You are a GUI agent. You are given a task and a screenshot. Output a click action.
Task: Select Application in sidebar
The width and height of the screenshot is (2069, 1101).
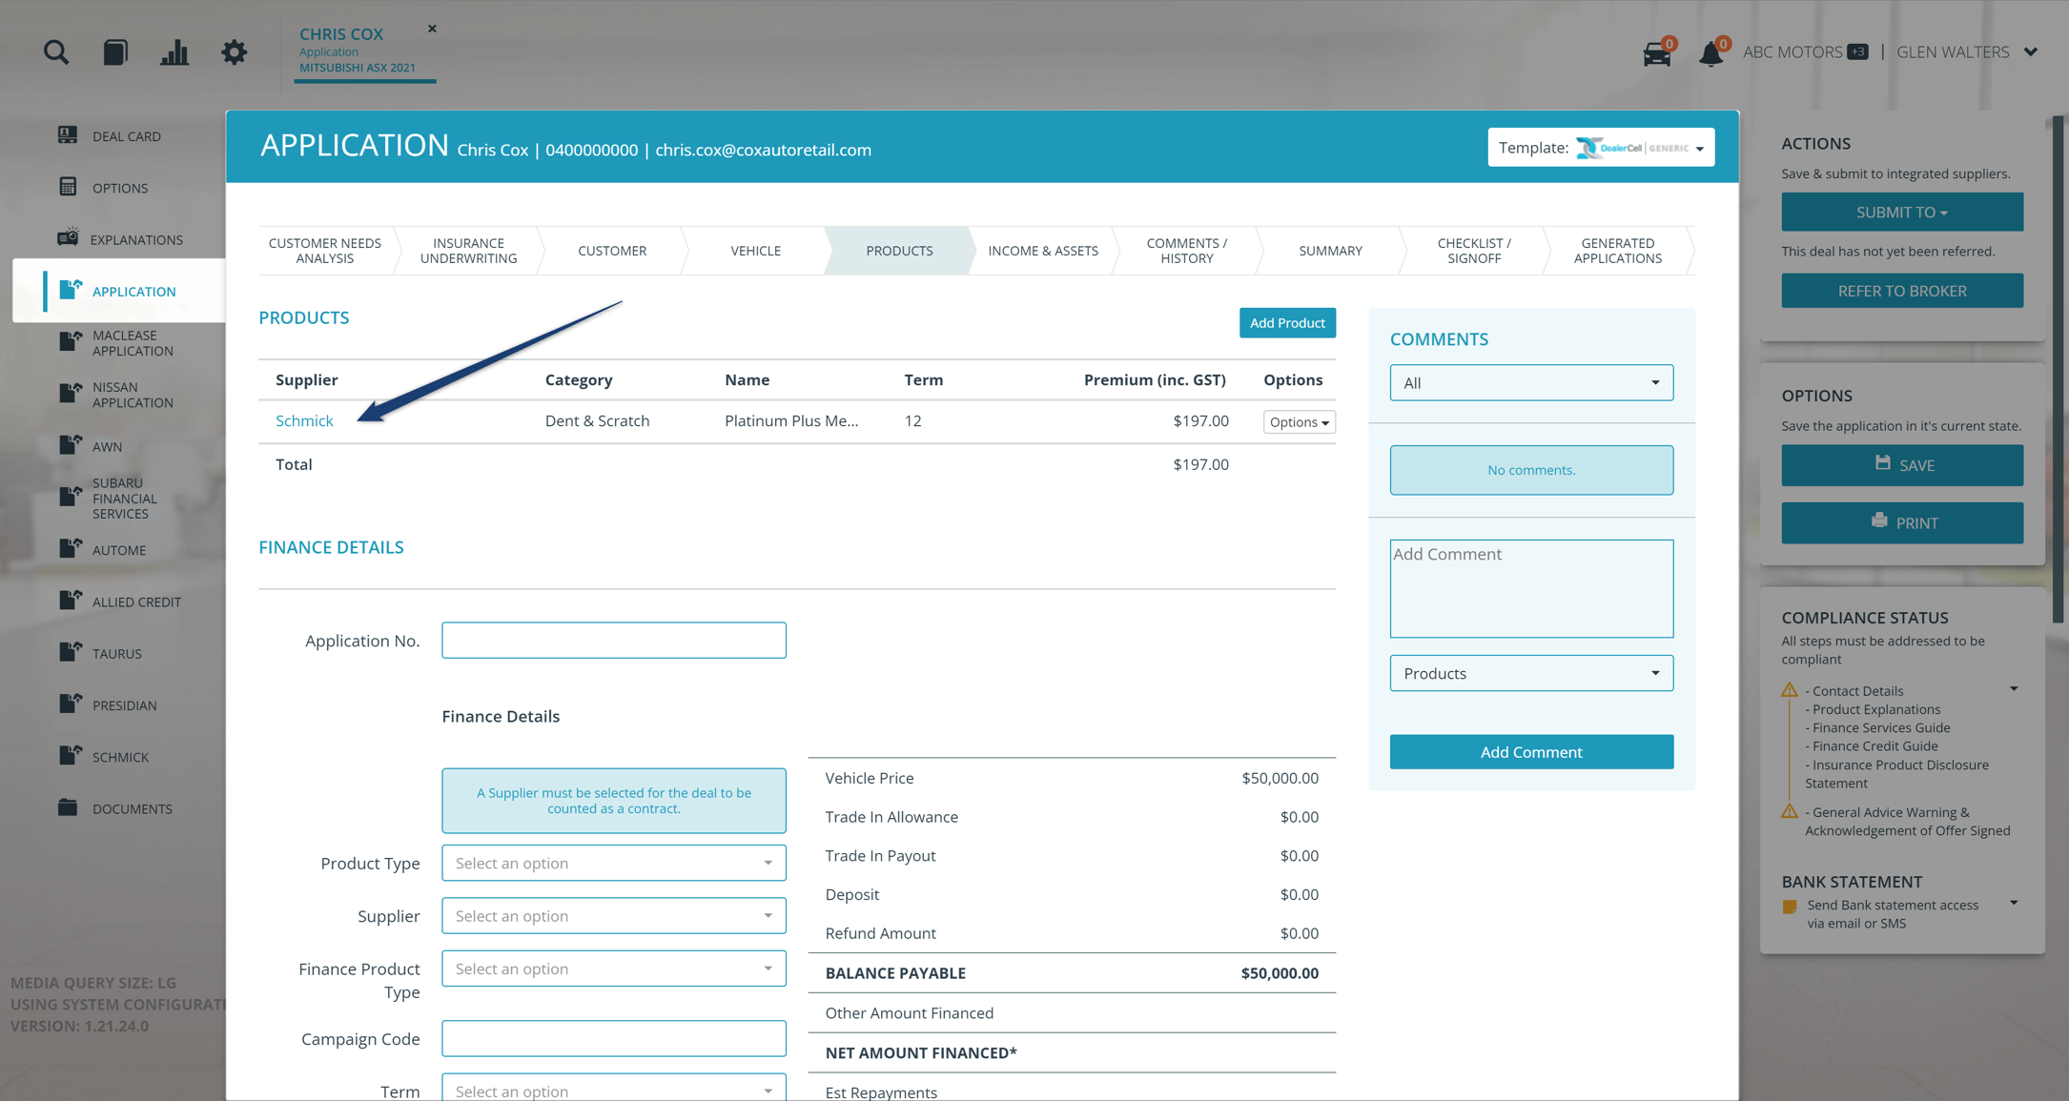(119, 291)
